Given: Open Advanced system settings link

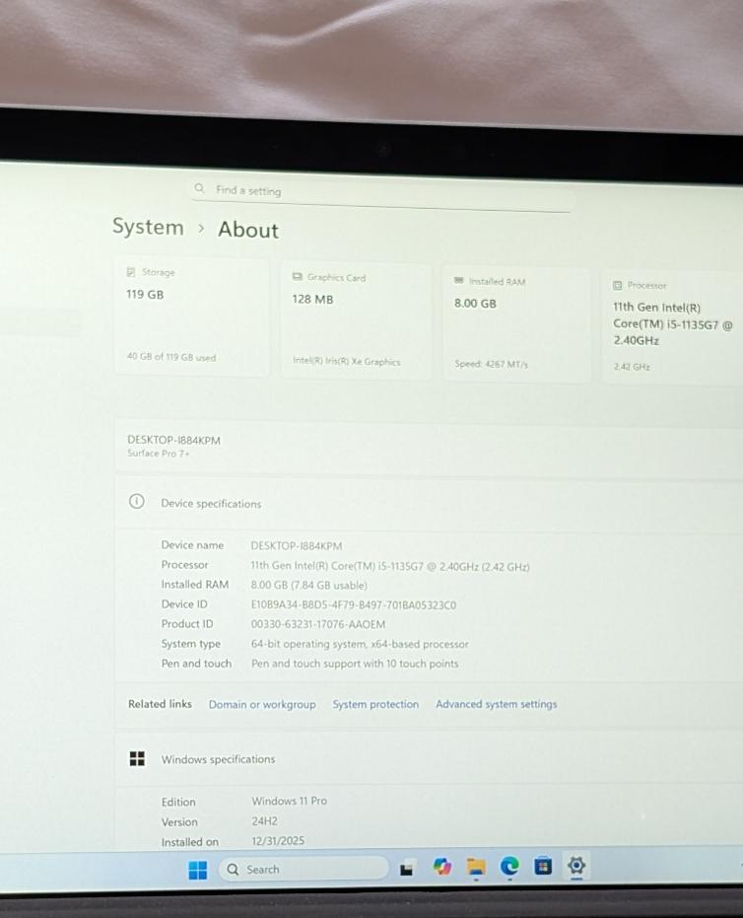Looking at the screenshot, I should (496, 704).
